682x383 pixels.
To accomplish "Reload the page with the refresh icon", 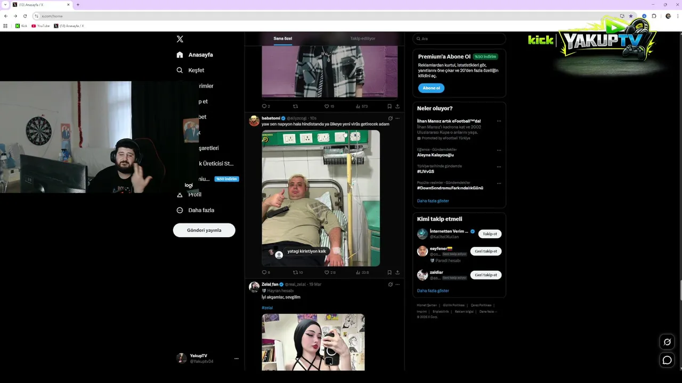I will coord(25,16).
